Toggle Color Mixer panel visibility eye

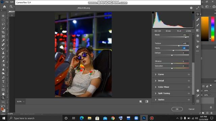(189, 87)
